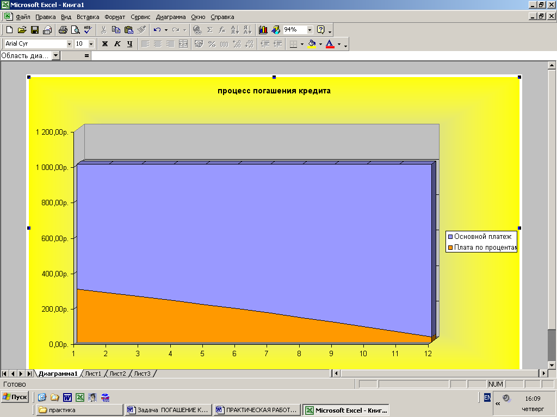
Task: Open the 94% zoom dropdown
Action: tap(310, 30)
